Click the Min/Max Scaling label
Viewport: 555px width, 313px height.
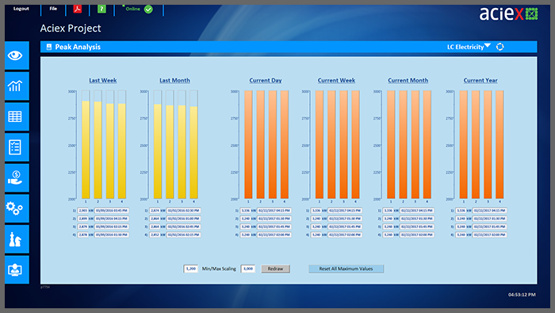[x=219, y=269]
